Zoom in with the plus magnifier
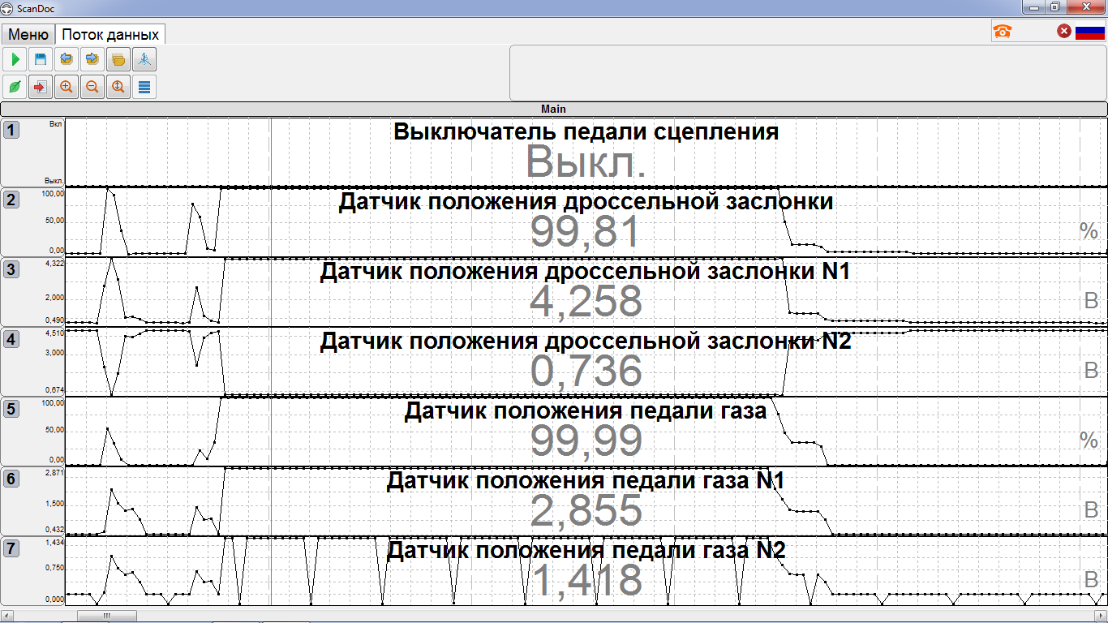The height and width of the screenshot is (623, 1108). pyautogui.click(x=67, y=87)
